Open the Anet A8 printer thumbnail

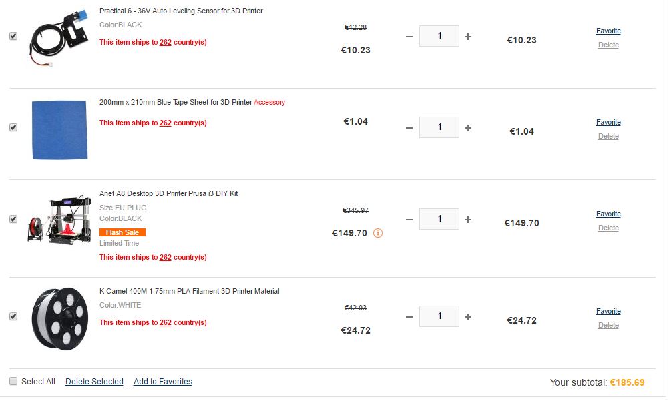click(x=59, y=220)
